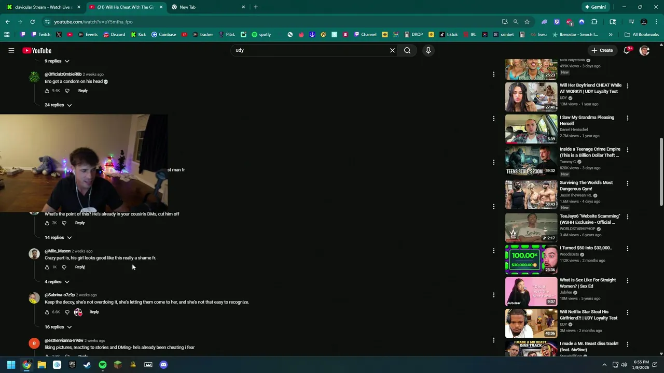The height and width of the screenshot is (373, 664).
Task: Open @esthervianna-lr9dw channel name link
Action: (64, 340)
